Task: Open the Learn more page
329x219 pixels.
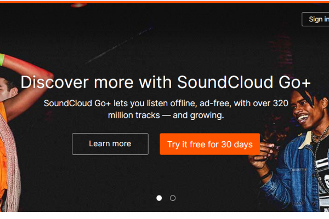Action: point(110,144)
